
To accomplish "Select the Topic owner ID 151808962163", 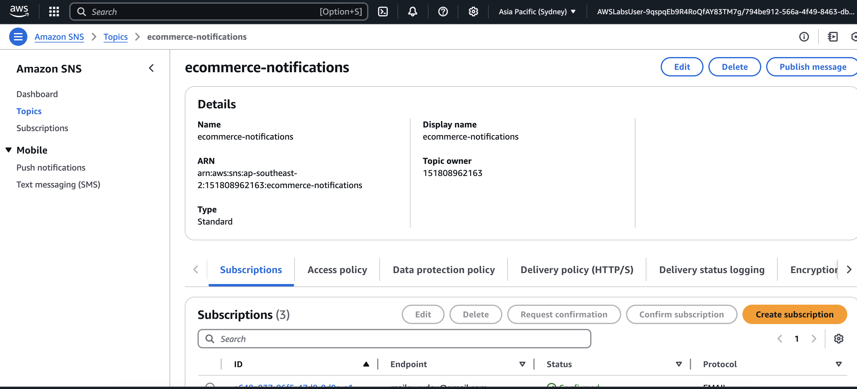I will 453,173.
